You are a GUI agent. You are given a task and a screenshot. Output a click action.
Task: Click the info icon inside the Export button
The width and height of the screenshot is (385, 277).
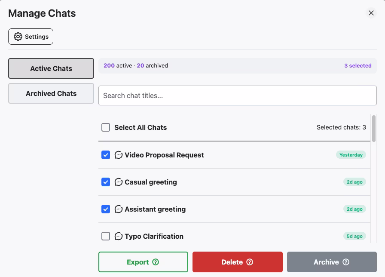(x=156, y=262)
